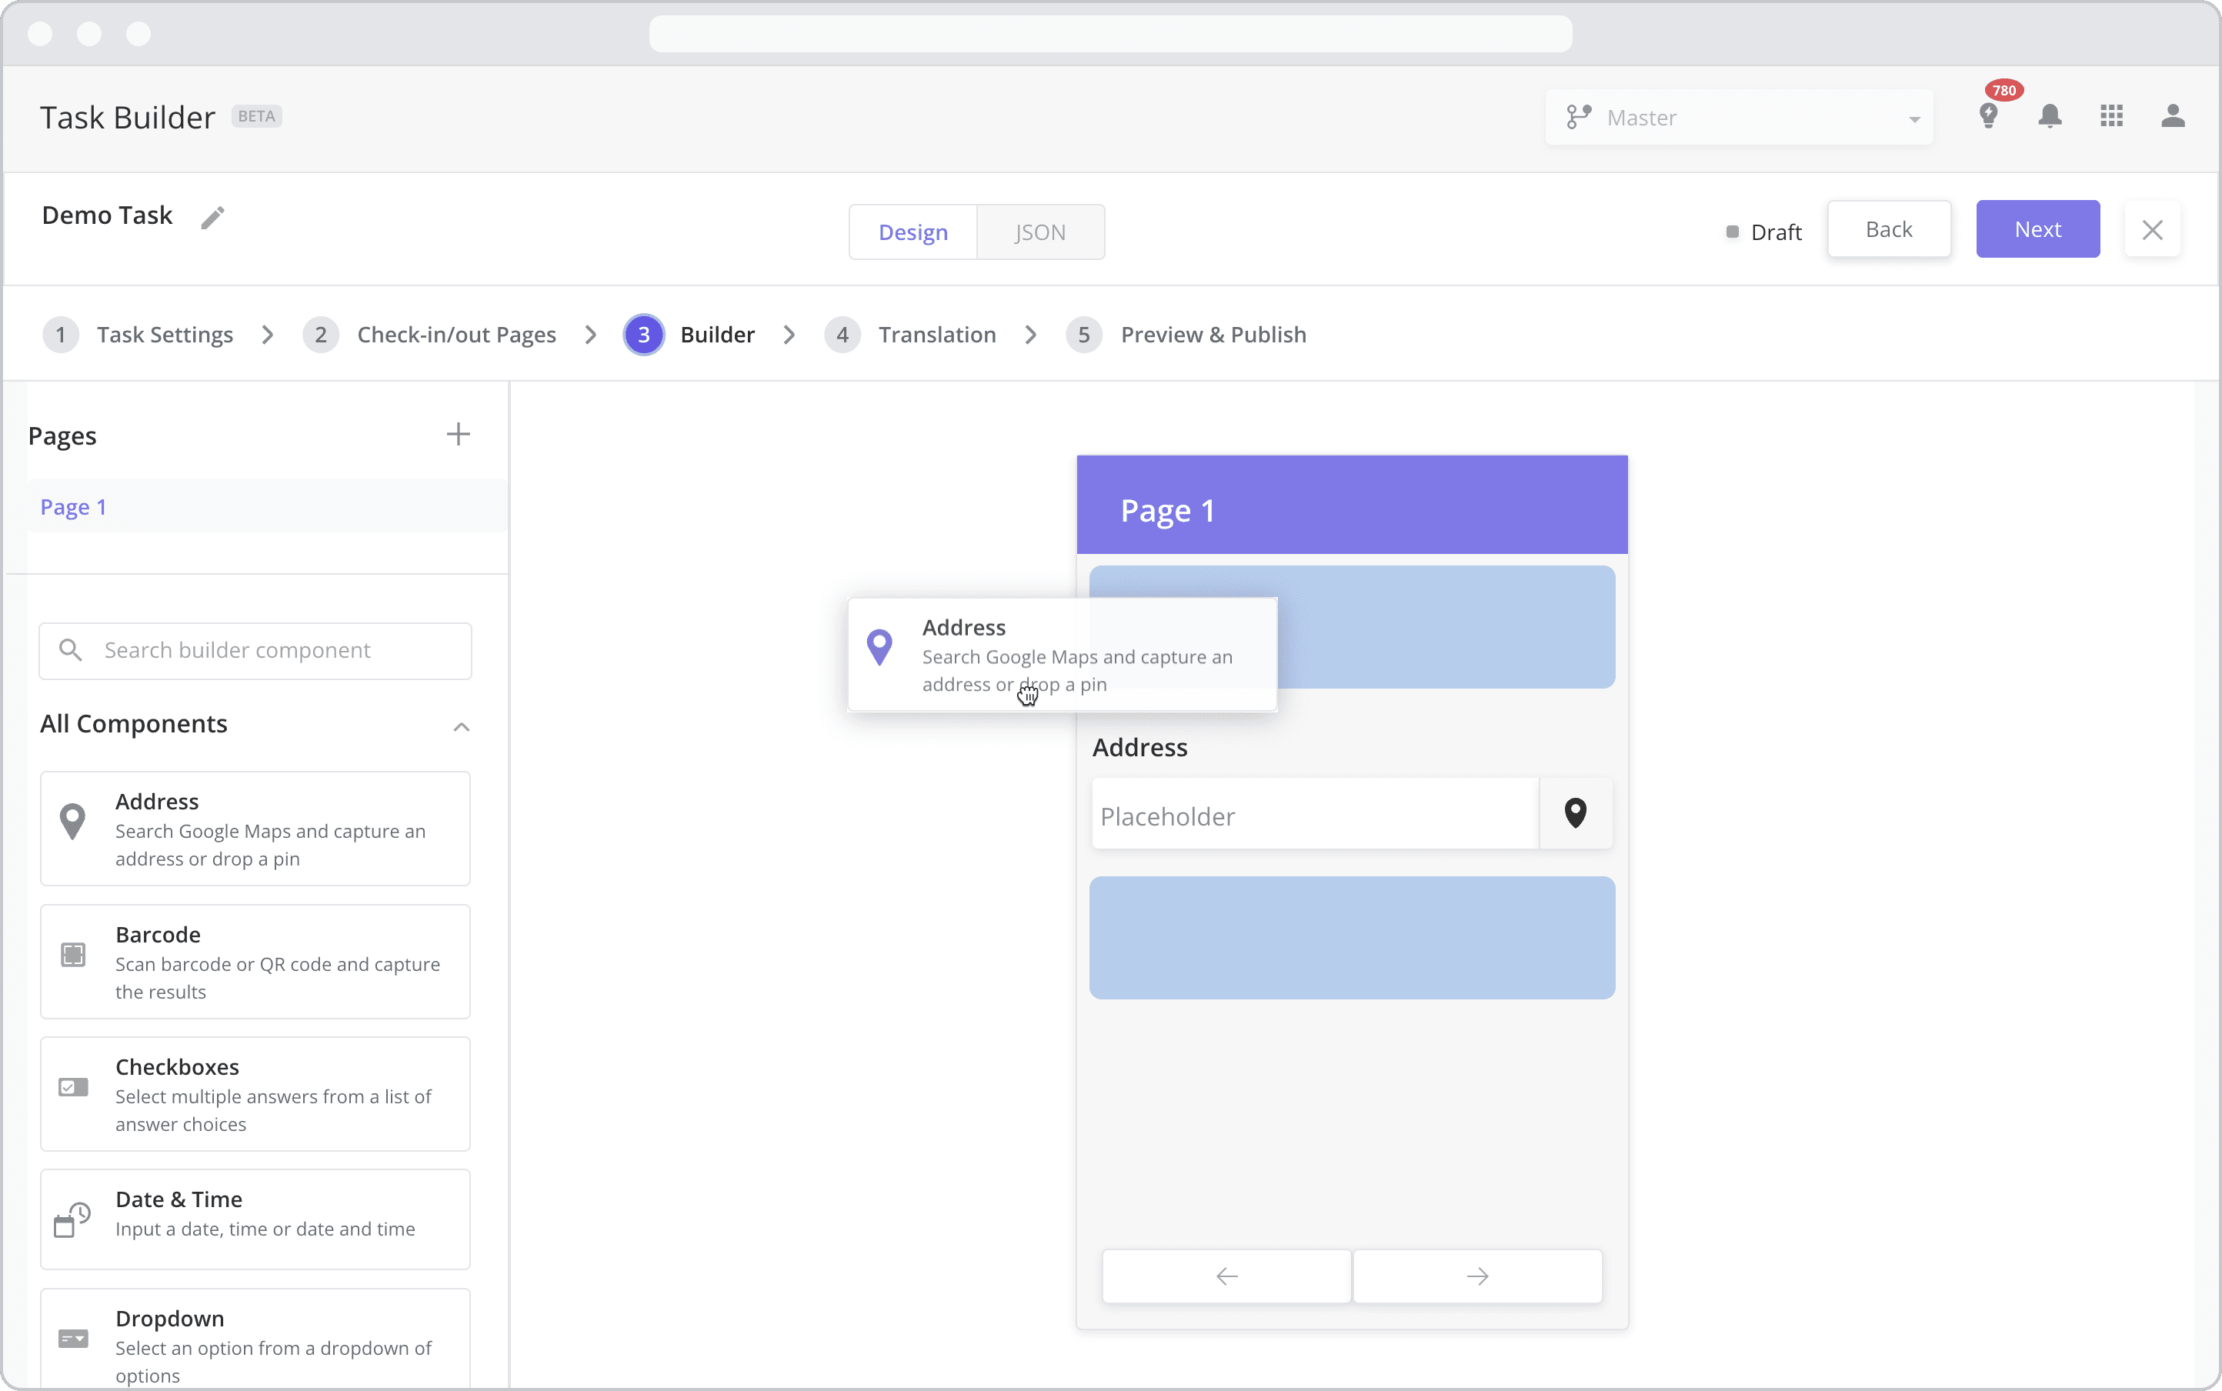Click the Next button

pyautogui.click(x=2038, y=229)
